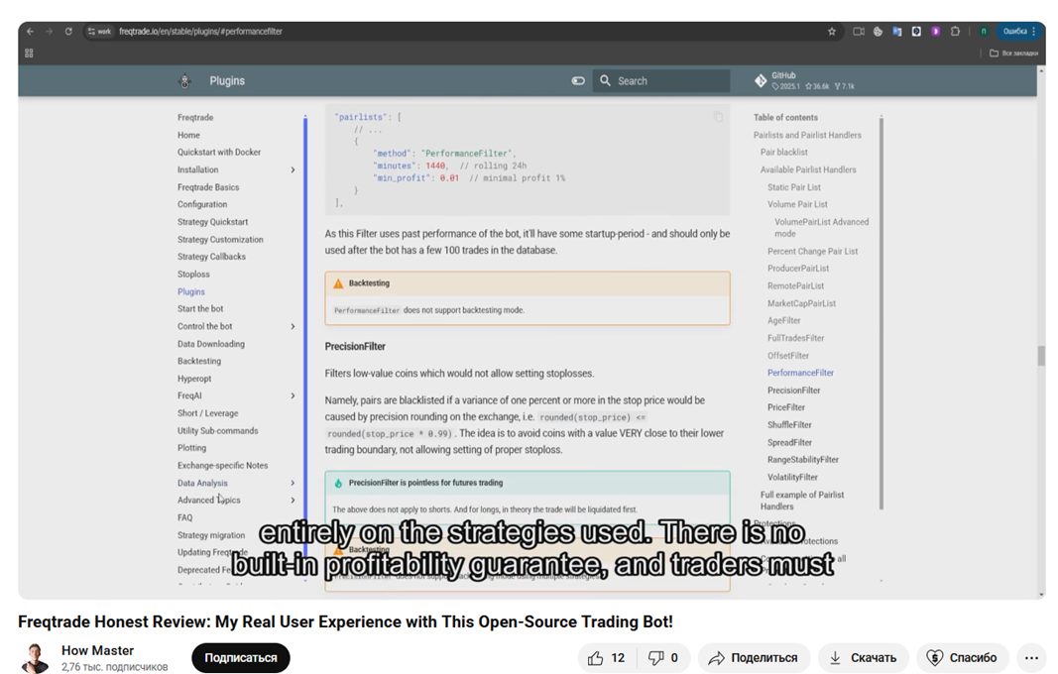Jump to Volume Pair List section
The image size is (1058, 674).
pyautogui.click(x=797, y=204)
